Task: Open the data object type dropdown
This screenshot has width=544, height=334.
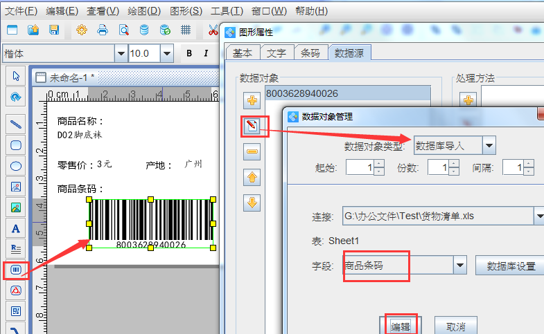Action: 489,145
